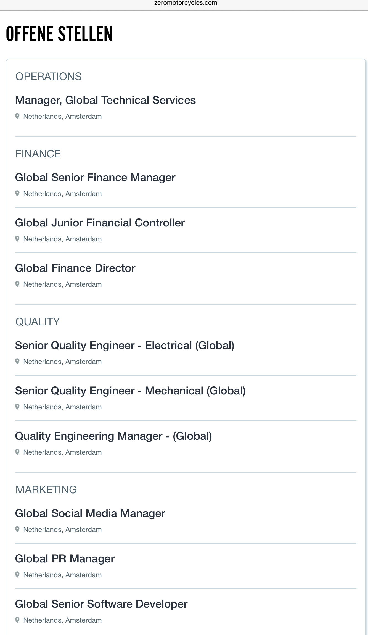The width and height of the screenshot is (368, 635).
Task: Open Senior Quality Engineer - Mechanical listing
Action: pyautogui.click(x=130, y=391)
